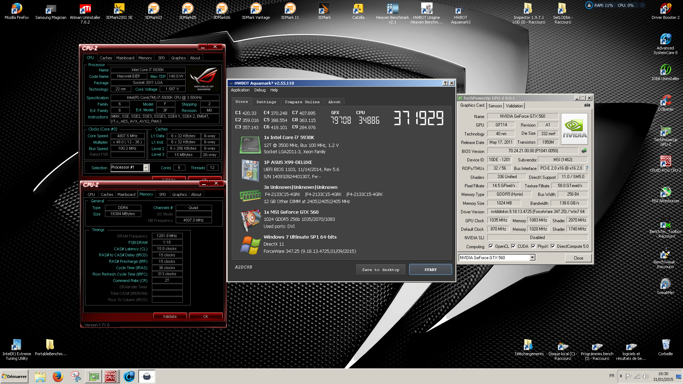683x384 pixels.
Task: Click OK button in lower CPU-Z
Action: pos(206,316)
